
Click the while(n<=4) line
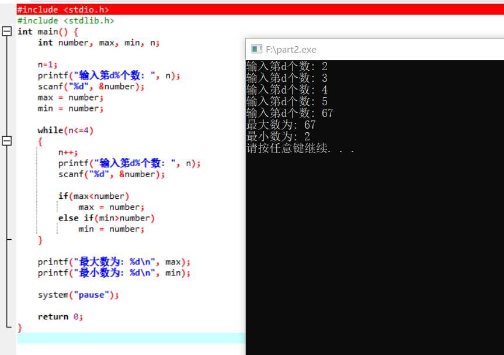(x=65, y=130)
